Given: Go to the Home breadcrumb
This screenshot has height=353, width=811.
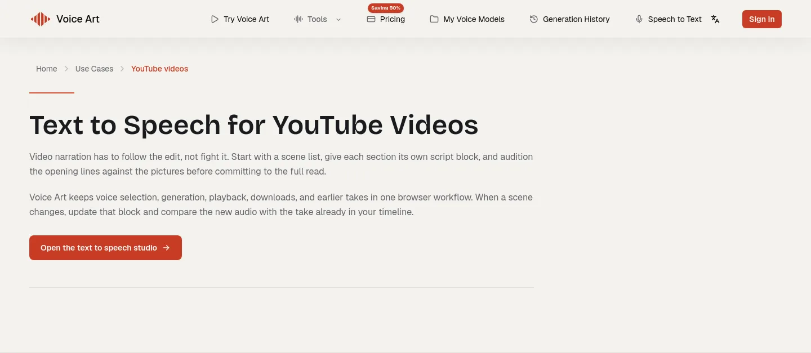Looking at the screenshot, I should [47, 69].
